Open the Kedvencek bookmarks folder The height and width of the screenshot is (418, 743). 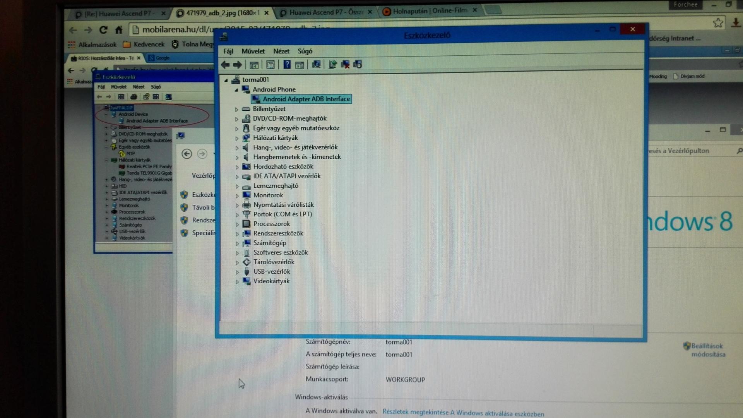(x=144, y=44)
